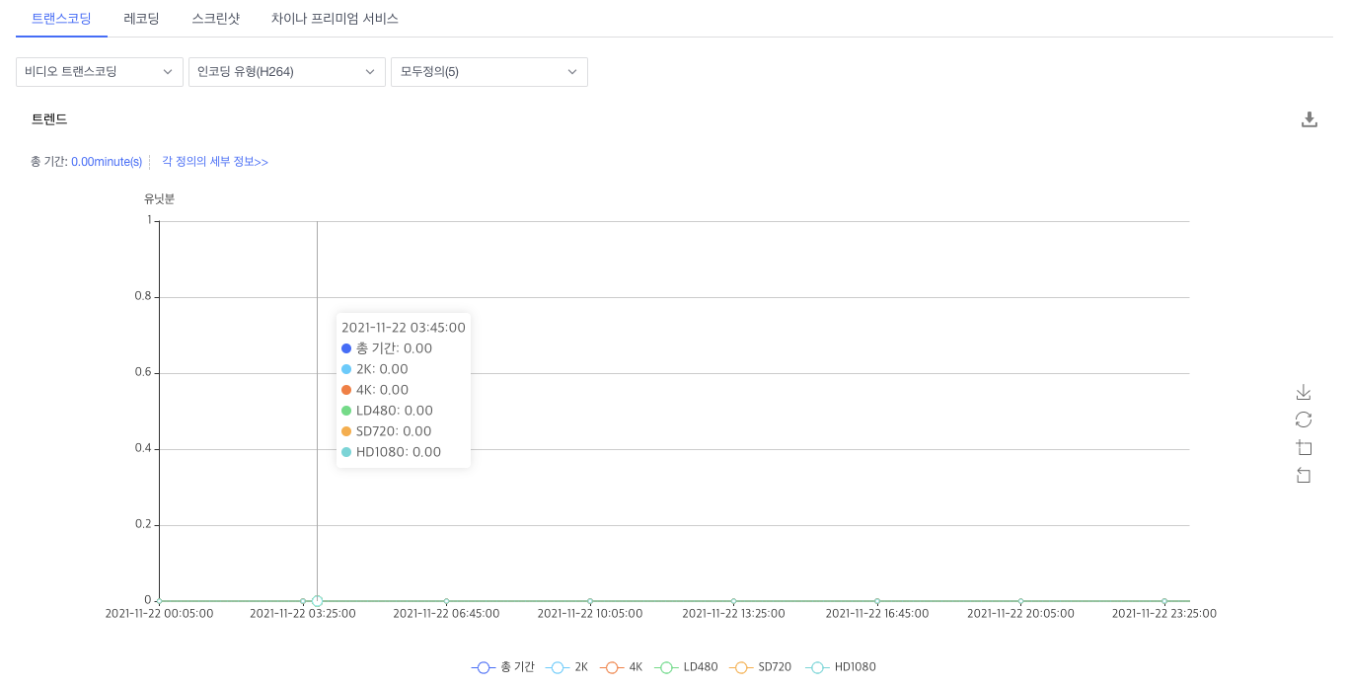Click the blue 0.00minute(s) duration text

(x=104, y=161)
